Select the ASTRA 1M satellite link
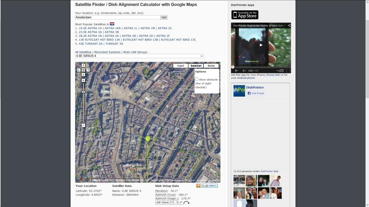This screenshot has width=369, height=207. [148, 28]
